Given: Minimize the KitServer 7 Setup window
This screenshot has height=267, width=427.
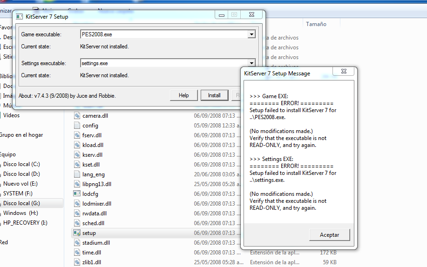Looking at the screenshot, I should pyautogui.click(x=222, y=15).
